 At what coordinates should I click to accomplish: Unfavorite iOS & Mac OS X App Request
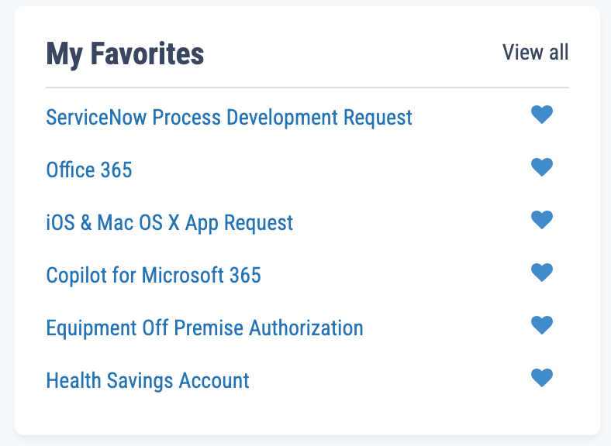[541, 219]
